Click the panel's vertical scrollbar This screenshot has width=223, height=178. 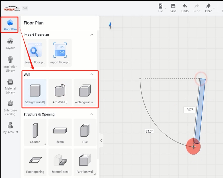click(x=98, y=95)
